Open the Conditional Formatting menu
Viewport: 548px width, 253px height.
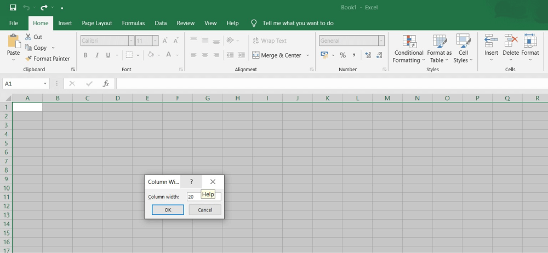pyautogui.click(x=408, y=49)
